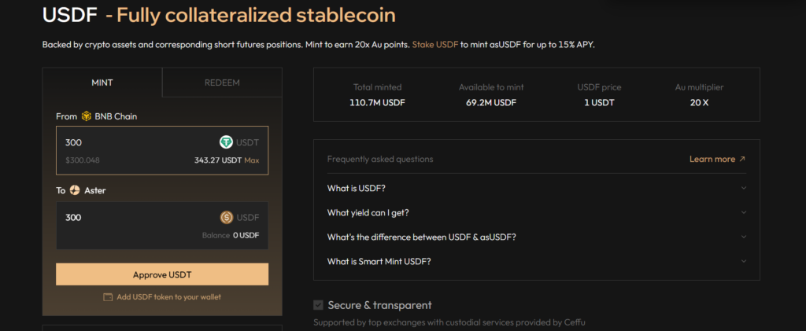Image resolution: width=806 pixels, height=331 pixels.
Task: Click the USDF coin icon
Action: pos(227,218)
